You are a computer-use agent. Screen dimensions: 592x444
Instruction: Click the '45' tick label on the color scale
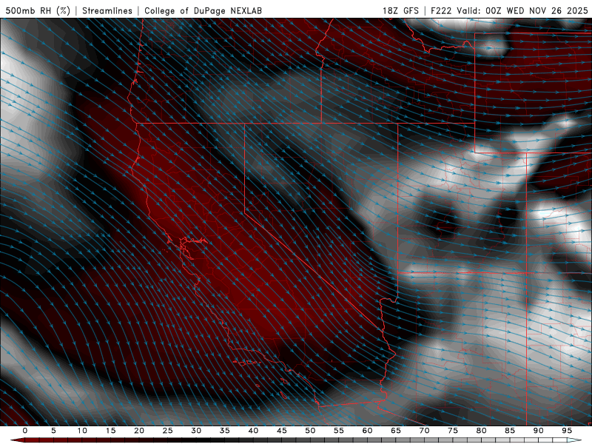[x=282, y=431]
